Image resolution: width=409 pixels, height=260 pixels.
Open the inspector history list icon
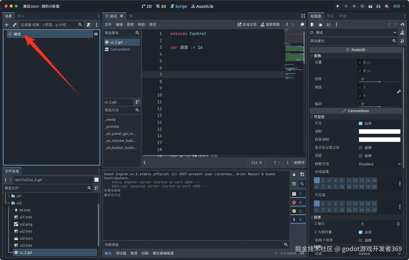[402, 24]
